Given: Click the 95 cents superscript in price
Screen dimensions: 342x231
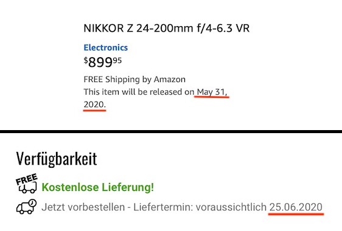Looking at the screenshot, I should [x=117, y=60].
